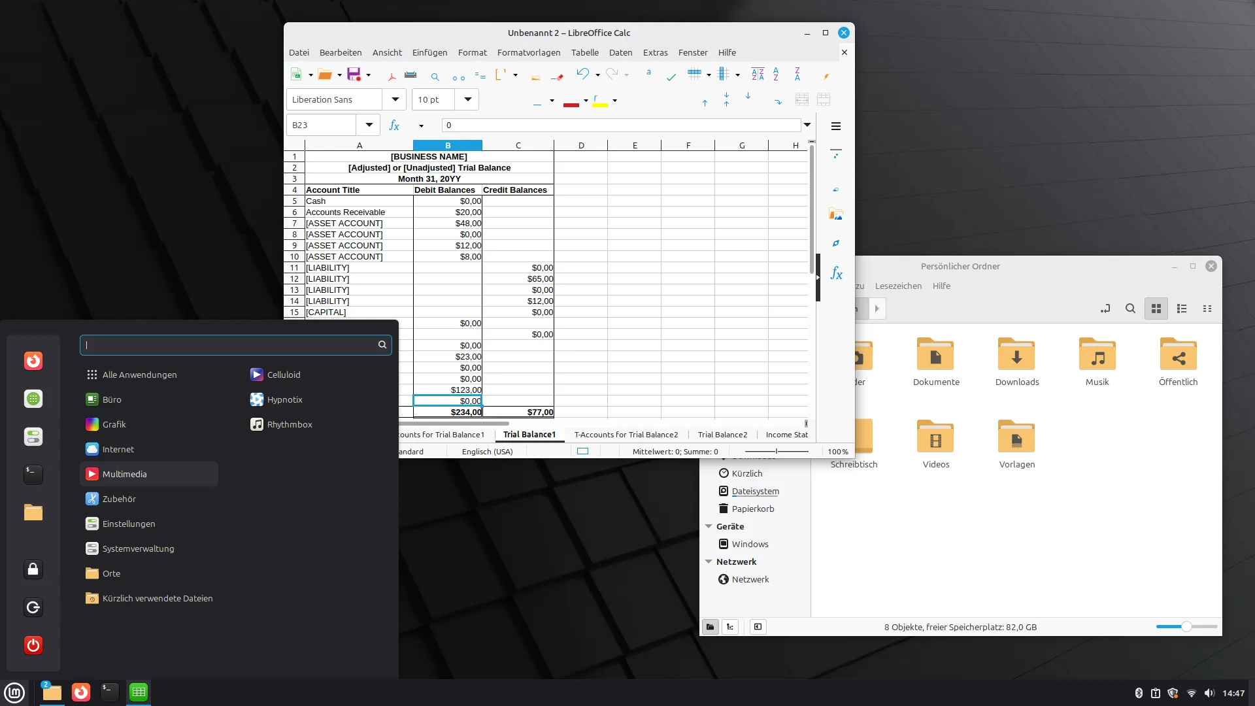
Task: Click the Bluetooth icon in system tray
Action: pos(1139,693)
